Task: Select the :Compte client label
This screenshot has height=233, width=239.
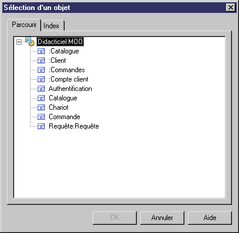Action: (69, 79)
